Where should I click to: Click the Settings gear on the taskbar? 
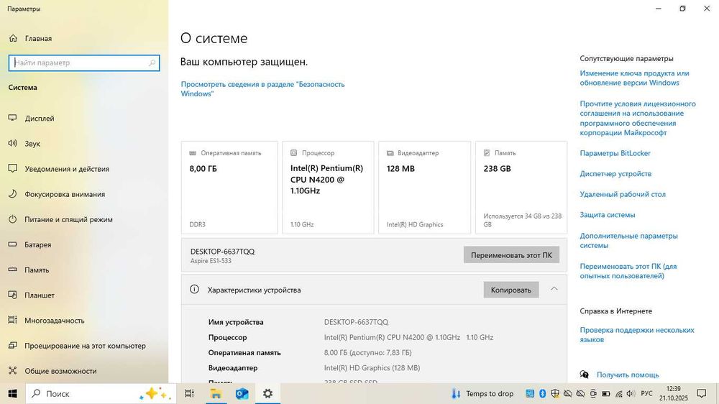click(x=267, y=393)
